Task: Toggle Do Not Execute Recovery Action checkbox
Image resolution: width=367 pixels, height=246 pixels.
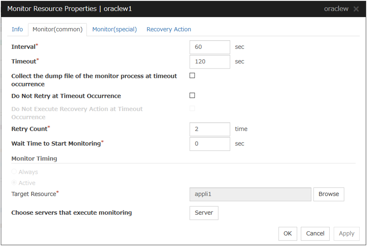Action: (192, 108)
